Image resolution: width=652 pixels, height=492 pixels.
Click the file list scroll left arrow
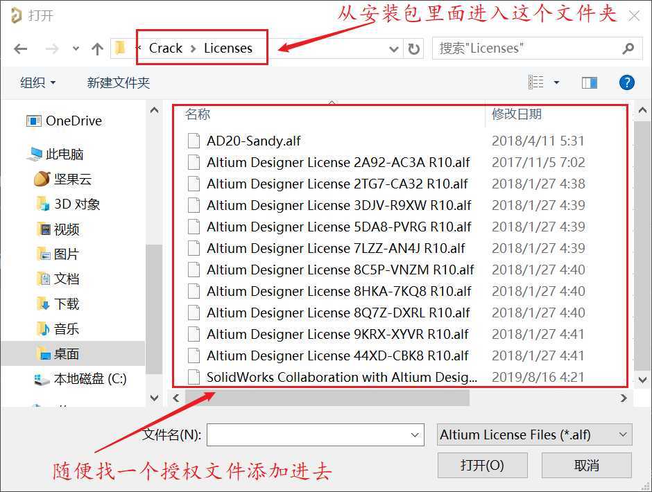pos(176,398)
